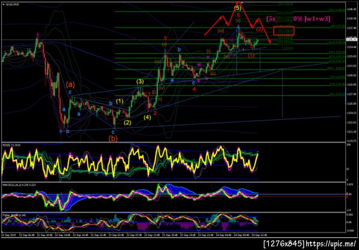Image resolution: width=359 pixels, height=250 pixels.
Task: Click the 1137.48 price scale label
Action: 351,28
